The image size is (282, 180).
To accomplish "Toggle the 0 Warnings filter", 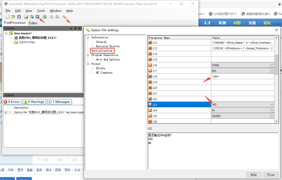I will 34,102.
